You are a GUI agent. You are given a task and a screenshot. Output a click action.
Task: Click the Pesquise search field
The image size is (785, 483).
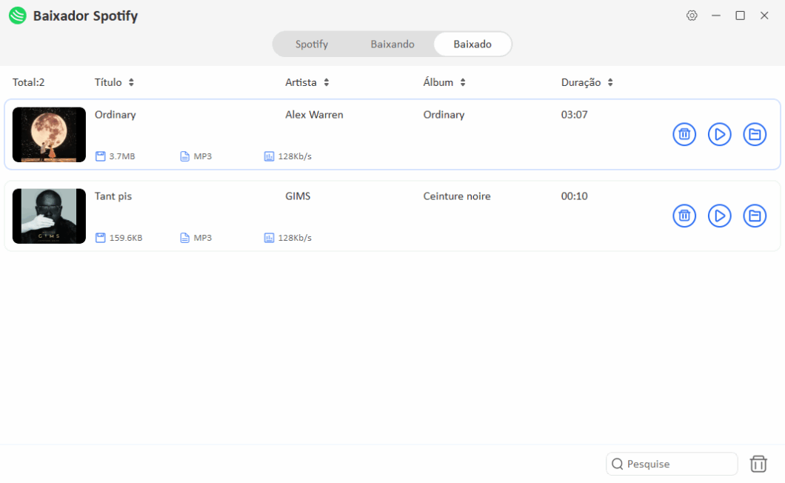click(678, 464)
